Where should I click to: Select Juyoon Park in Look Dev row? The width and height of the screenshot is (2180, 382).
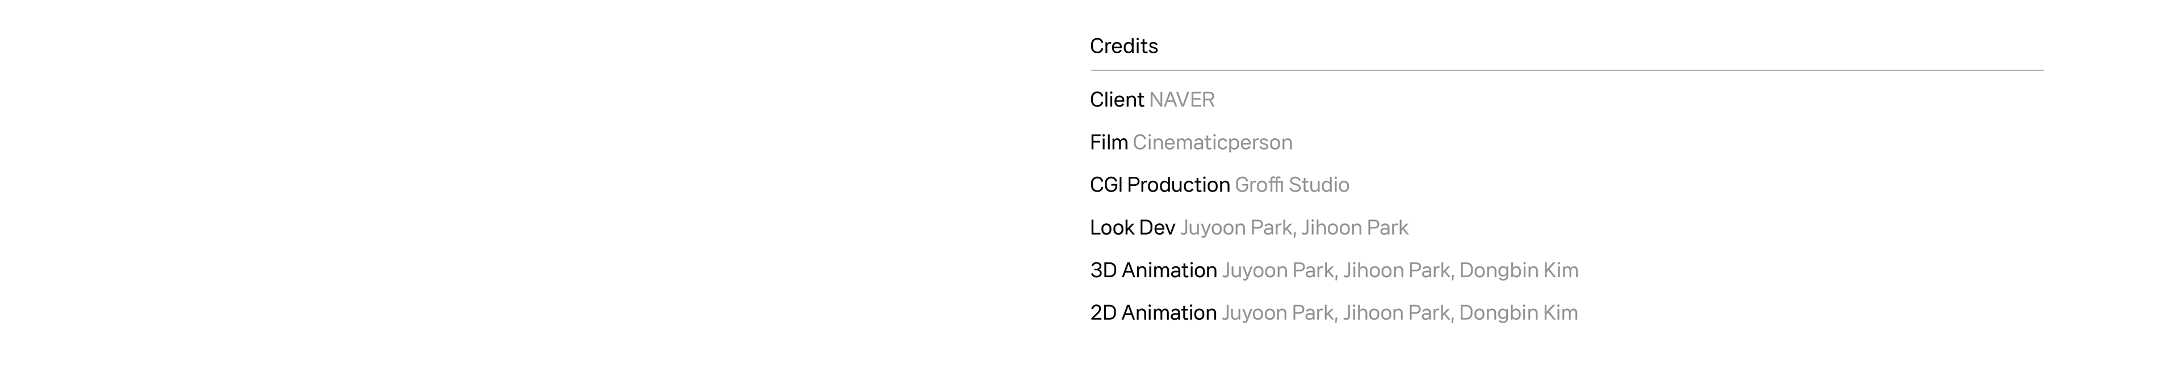click(x=1235, y=228)
